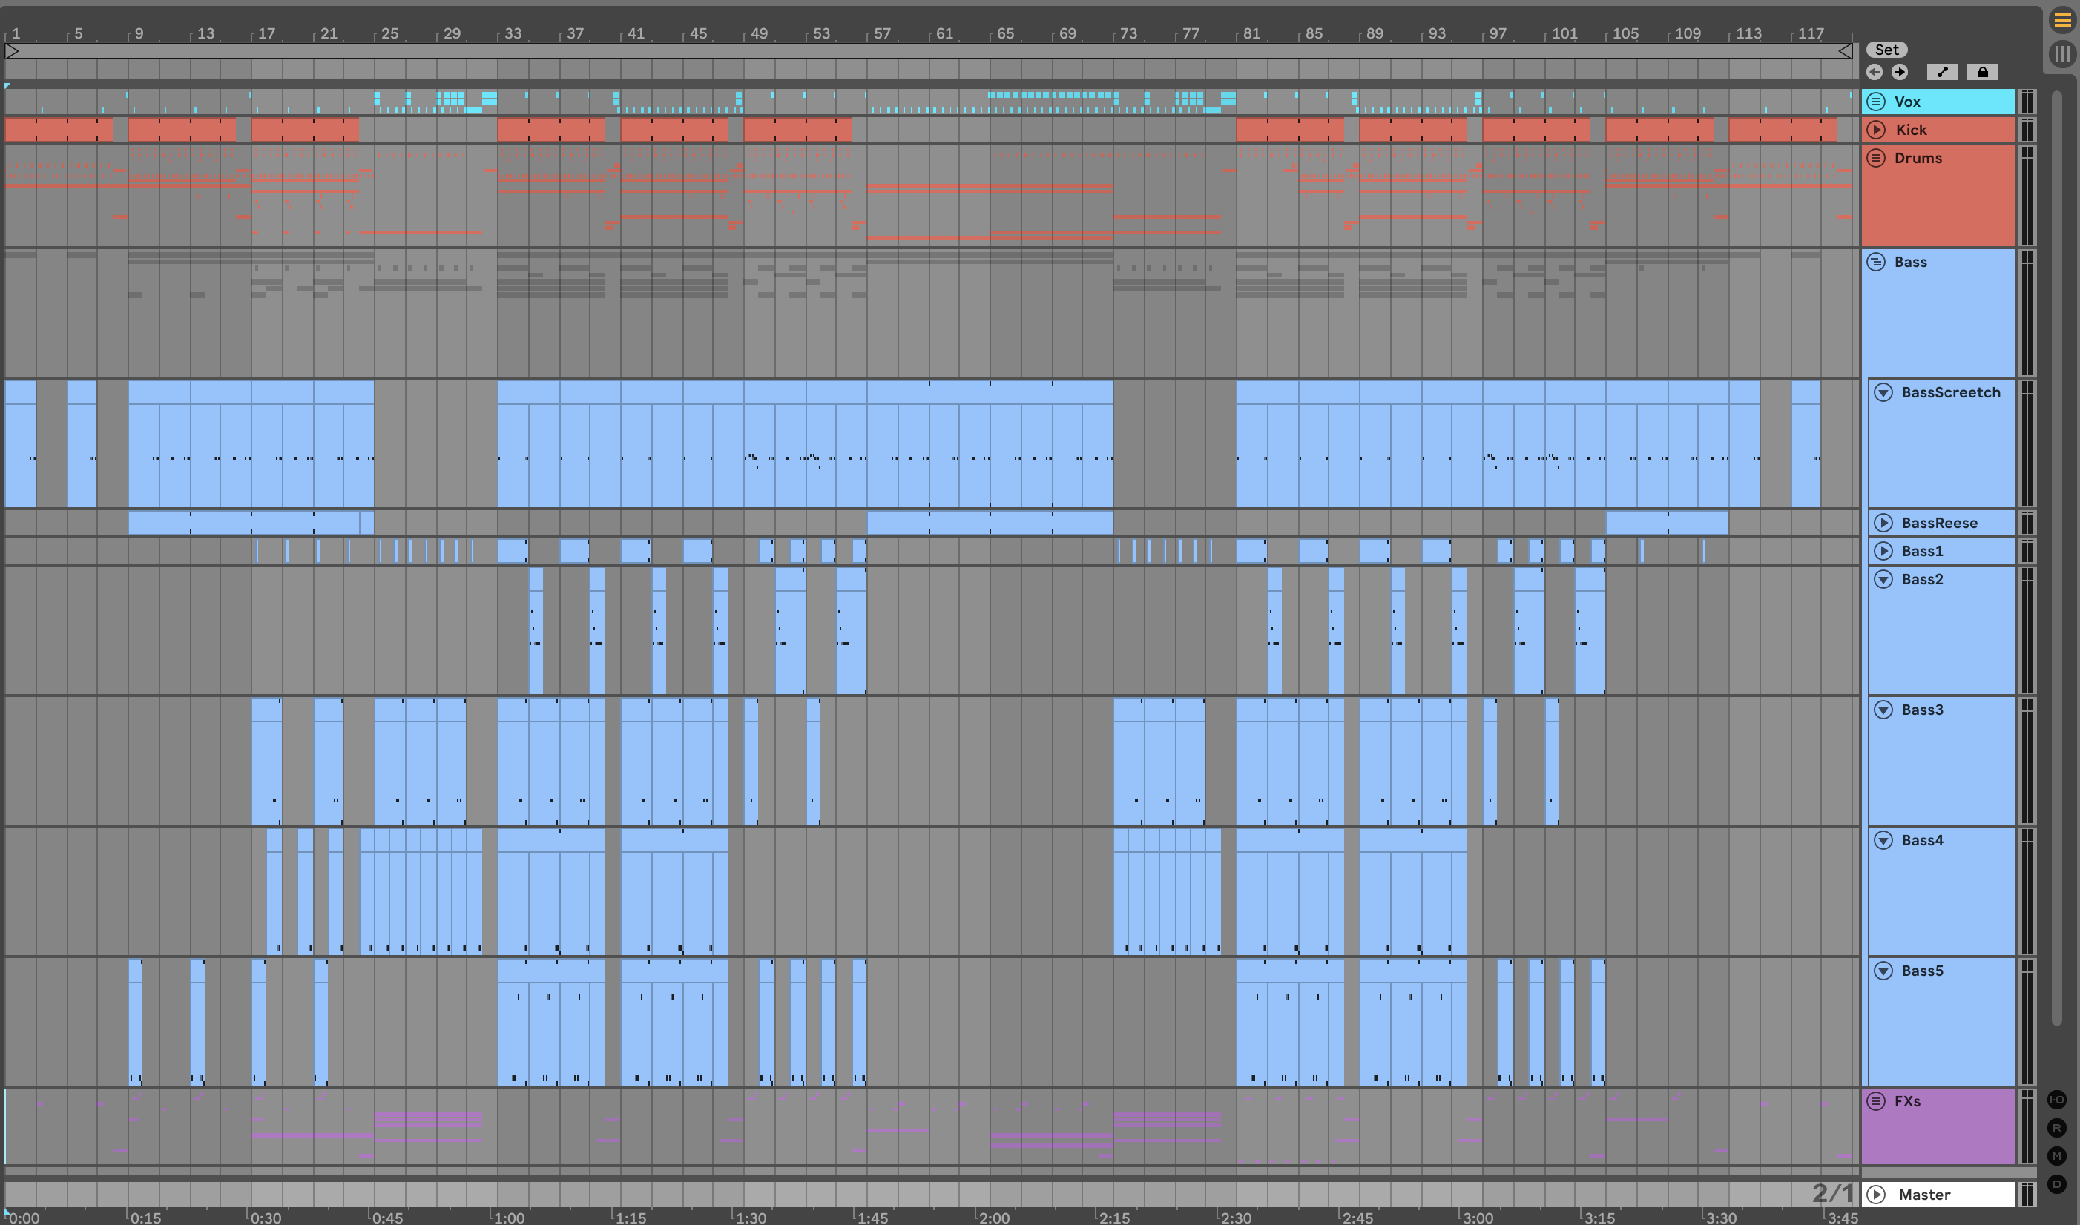Collapse the BassScreetch track with its triangle
The height and width of the screenshot is (1225, 2080).
pyautogui.click(x=1883, y=392)
